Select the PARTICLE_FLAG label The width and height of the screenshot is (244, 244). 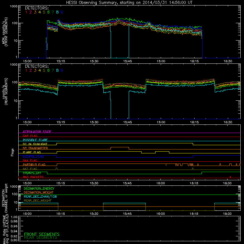click(x=34, y=164)
